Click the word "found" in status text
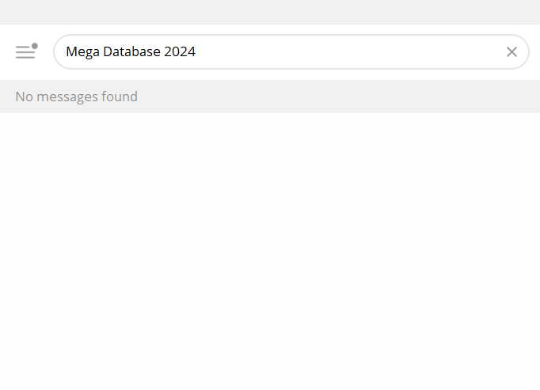 pos(120,97)
